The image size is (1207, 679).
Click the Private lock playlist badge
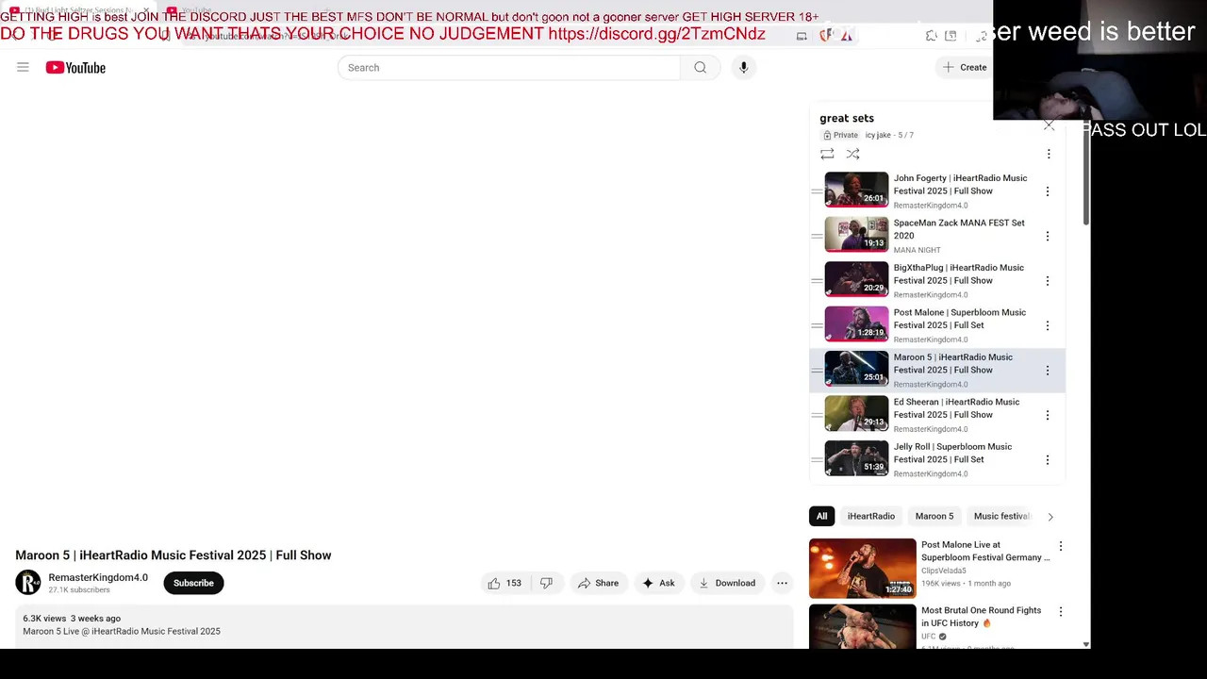[x=839, y=135]
